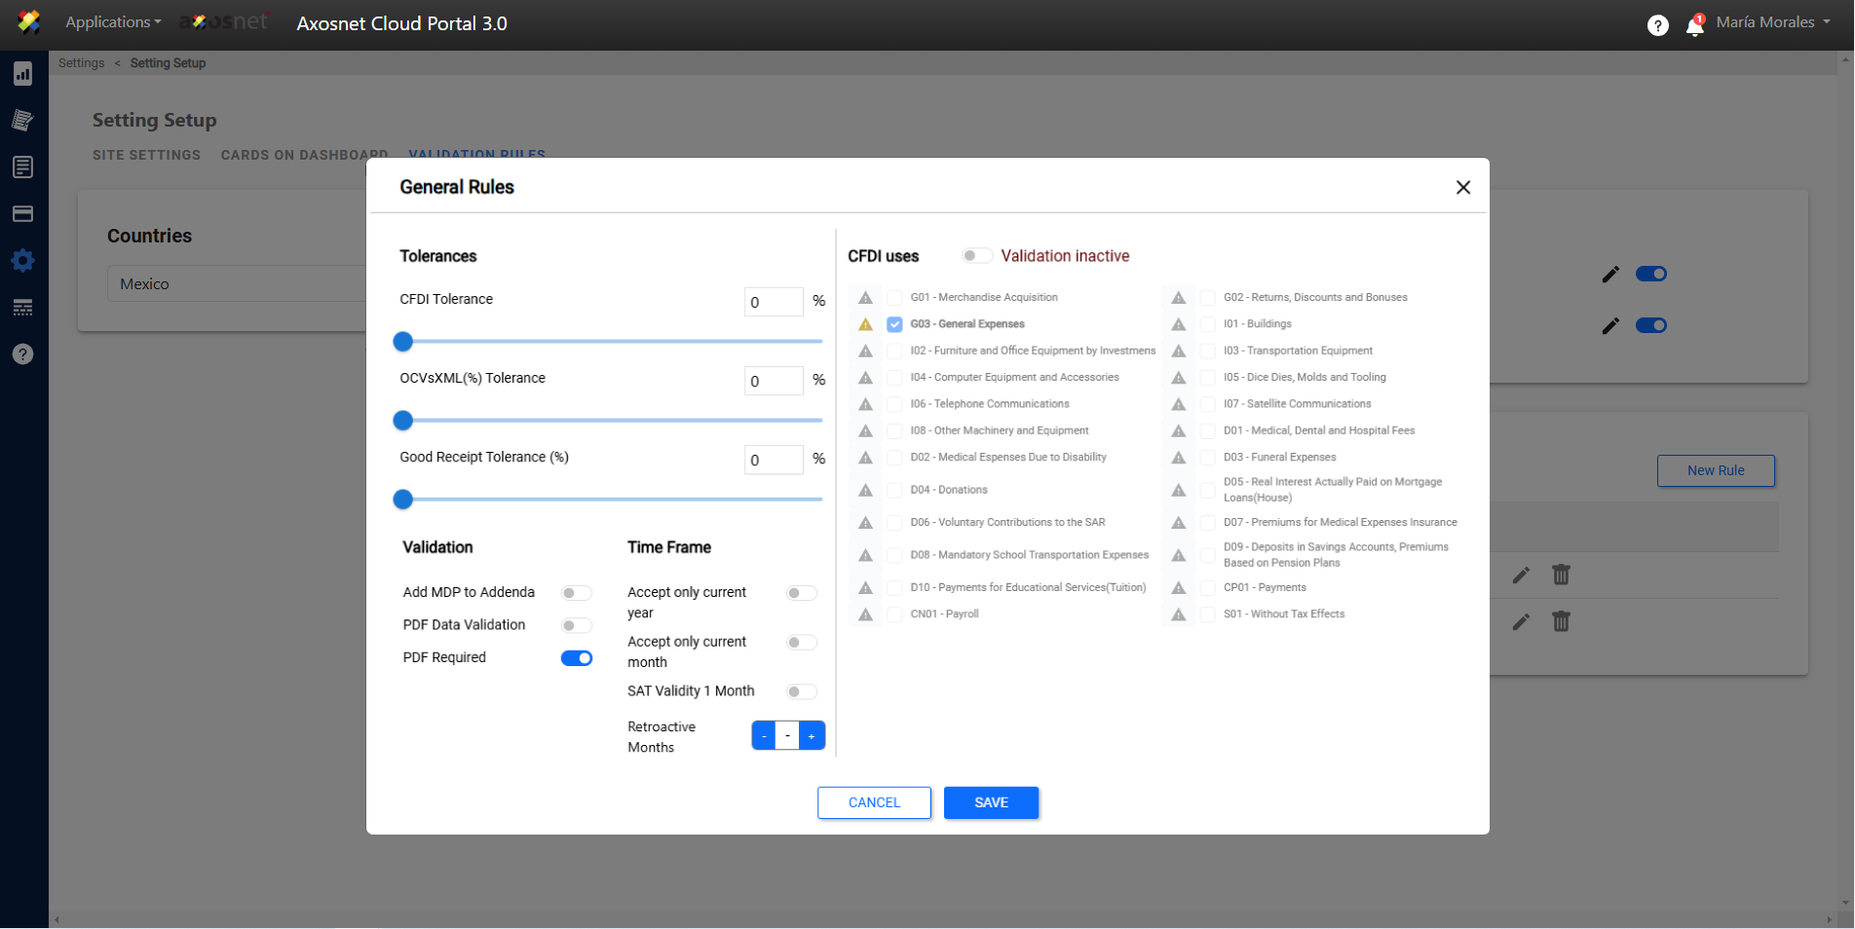
Task: Disable the PDF Required toggle
Action: (577, 658)
